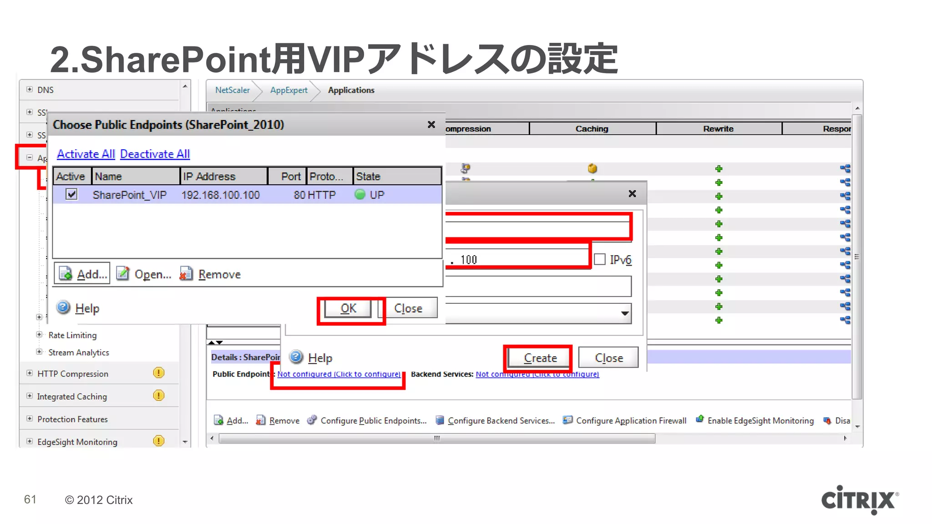This screenshot has width=932, height=524.
Task: Click NetScaler breadcrumb
Action: coord(232,90)
